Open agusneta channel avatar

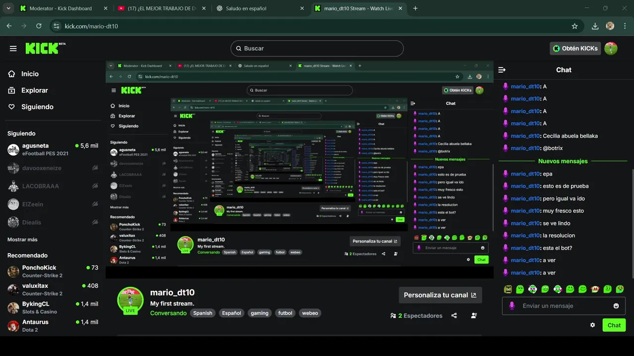click(13, 149)
